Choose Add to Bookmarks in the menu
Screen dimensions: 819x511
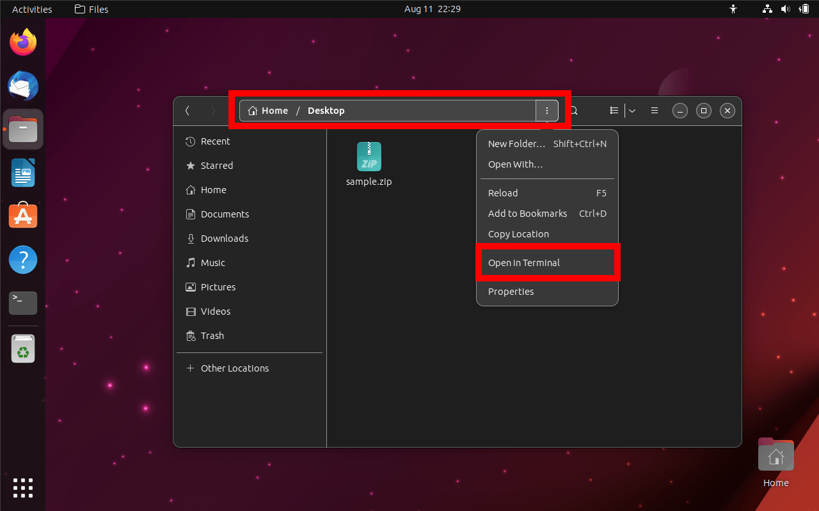pyautogui.click(x=527, y=213)
